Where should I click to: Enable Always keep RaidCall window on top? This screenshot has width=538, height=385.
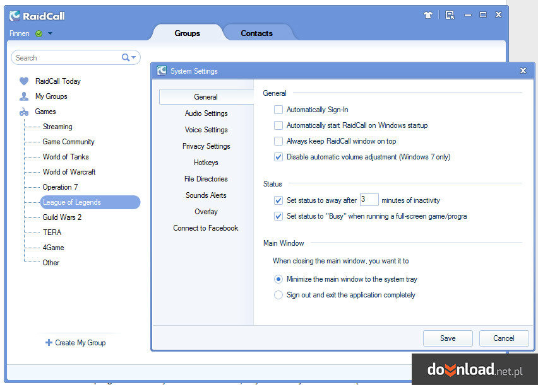(278, 141)
